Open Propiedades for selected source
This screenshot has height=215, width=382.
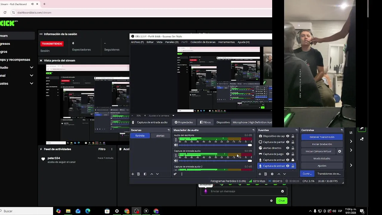pyautogui.click(x=184, y=122)
